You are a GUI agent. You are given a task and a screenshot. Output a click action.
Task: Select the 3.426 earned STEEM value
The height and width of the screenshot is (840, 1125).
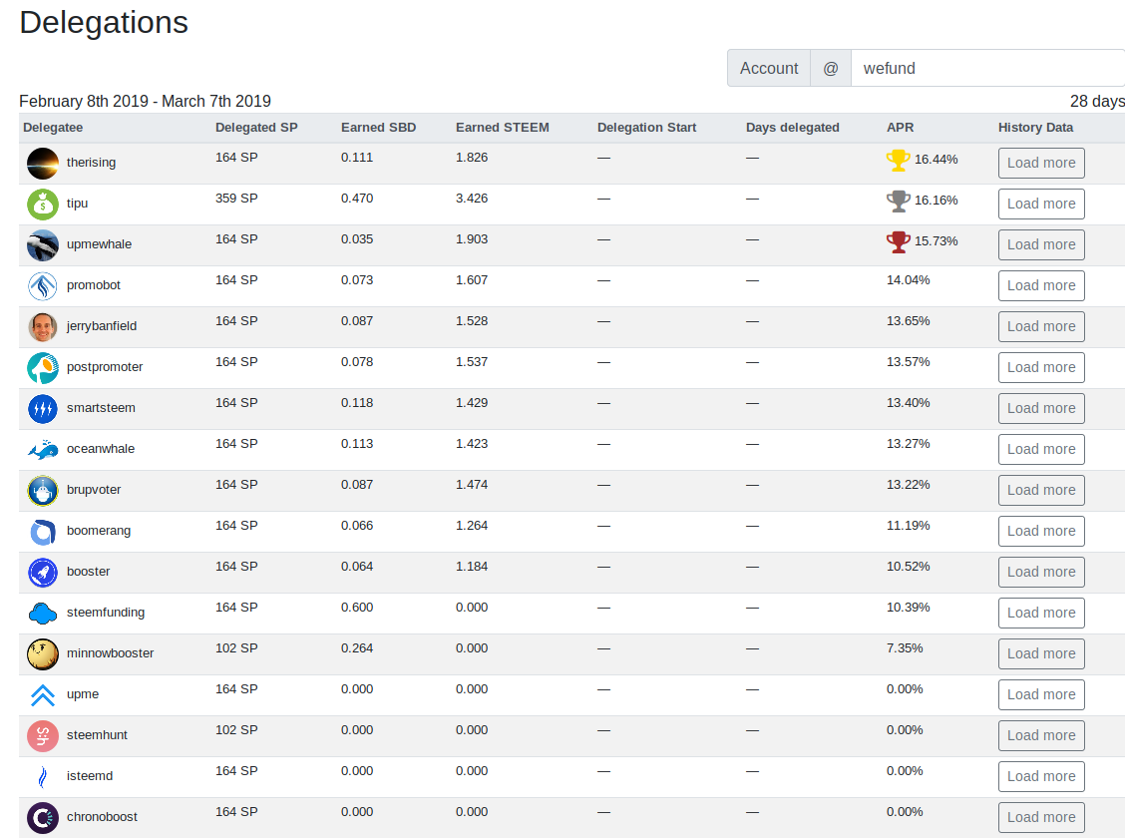[472, 199]
